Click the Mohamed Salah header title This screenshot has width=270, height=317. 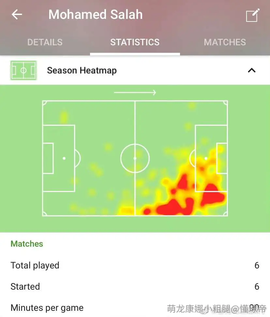coord(96,15)
